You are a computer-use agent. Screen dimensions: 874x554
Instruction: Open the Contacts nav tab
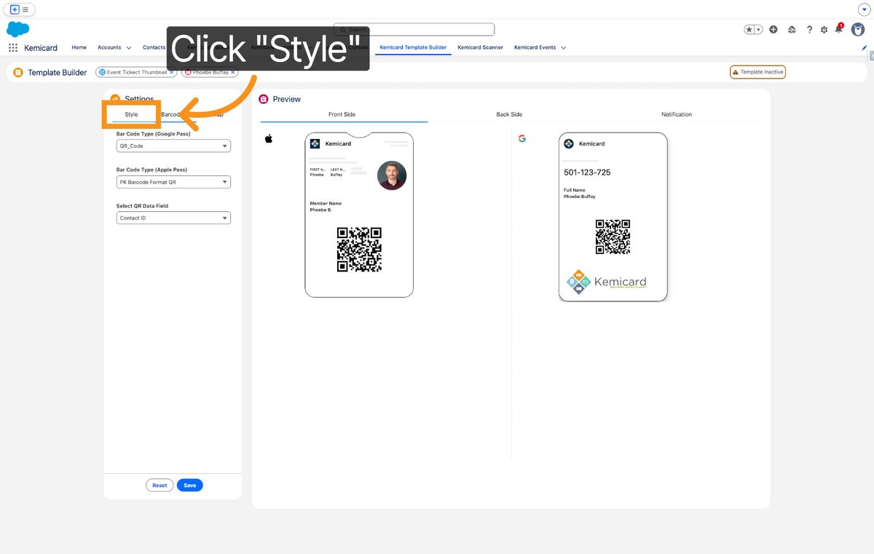[x=154, y=47]
